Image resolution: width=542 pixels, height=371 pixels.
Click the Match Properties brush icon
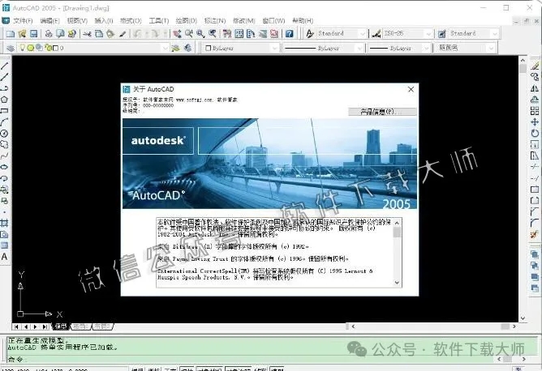(123, 33)
